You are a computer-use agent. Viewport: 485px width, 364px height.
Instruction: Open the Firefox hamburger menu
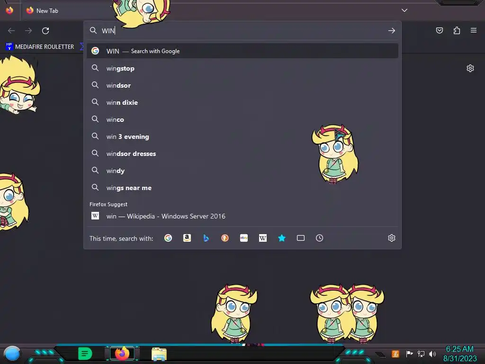[474, 30]
